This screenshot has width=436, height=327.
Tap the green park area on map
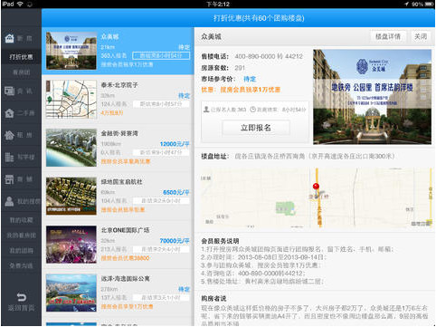[285, 208]
